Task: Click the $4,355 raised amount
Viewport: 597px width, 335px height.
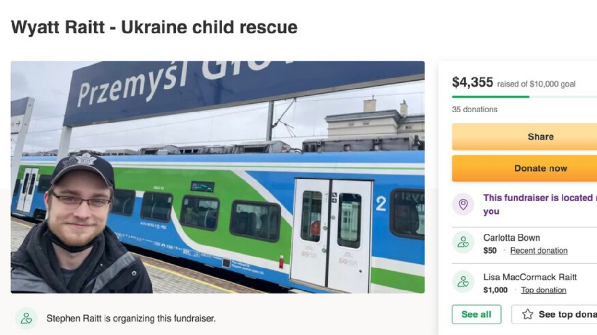Action: click(x=472, y=82)
